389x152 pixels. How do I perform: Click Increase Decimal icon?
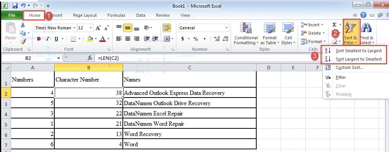[216, 39]
